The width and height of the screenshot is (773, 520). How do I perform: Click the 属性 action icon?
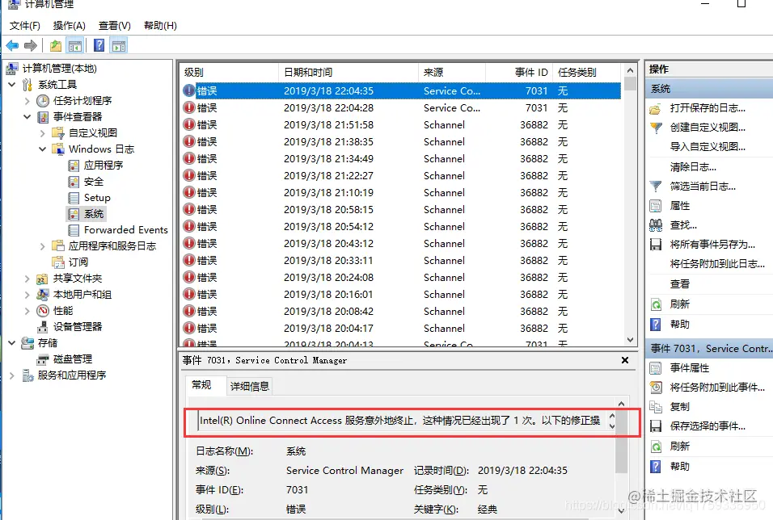click(656, 206)
